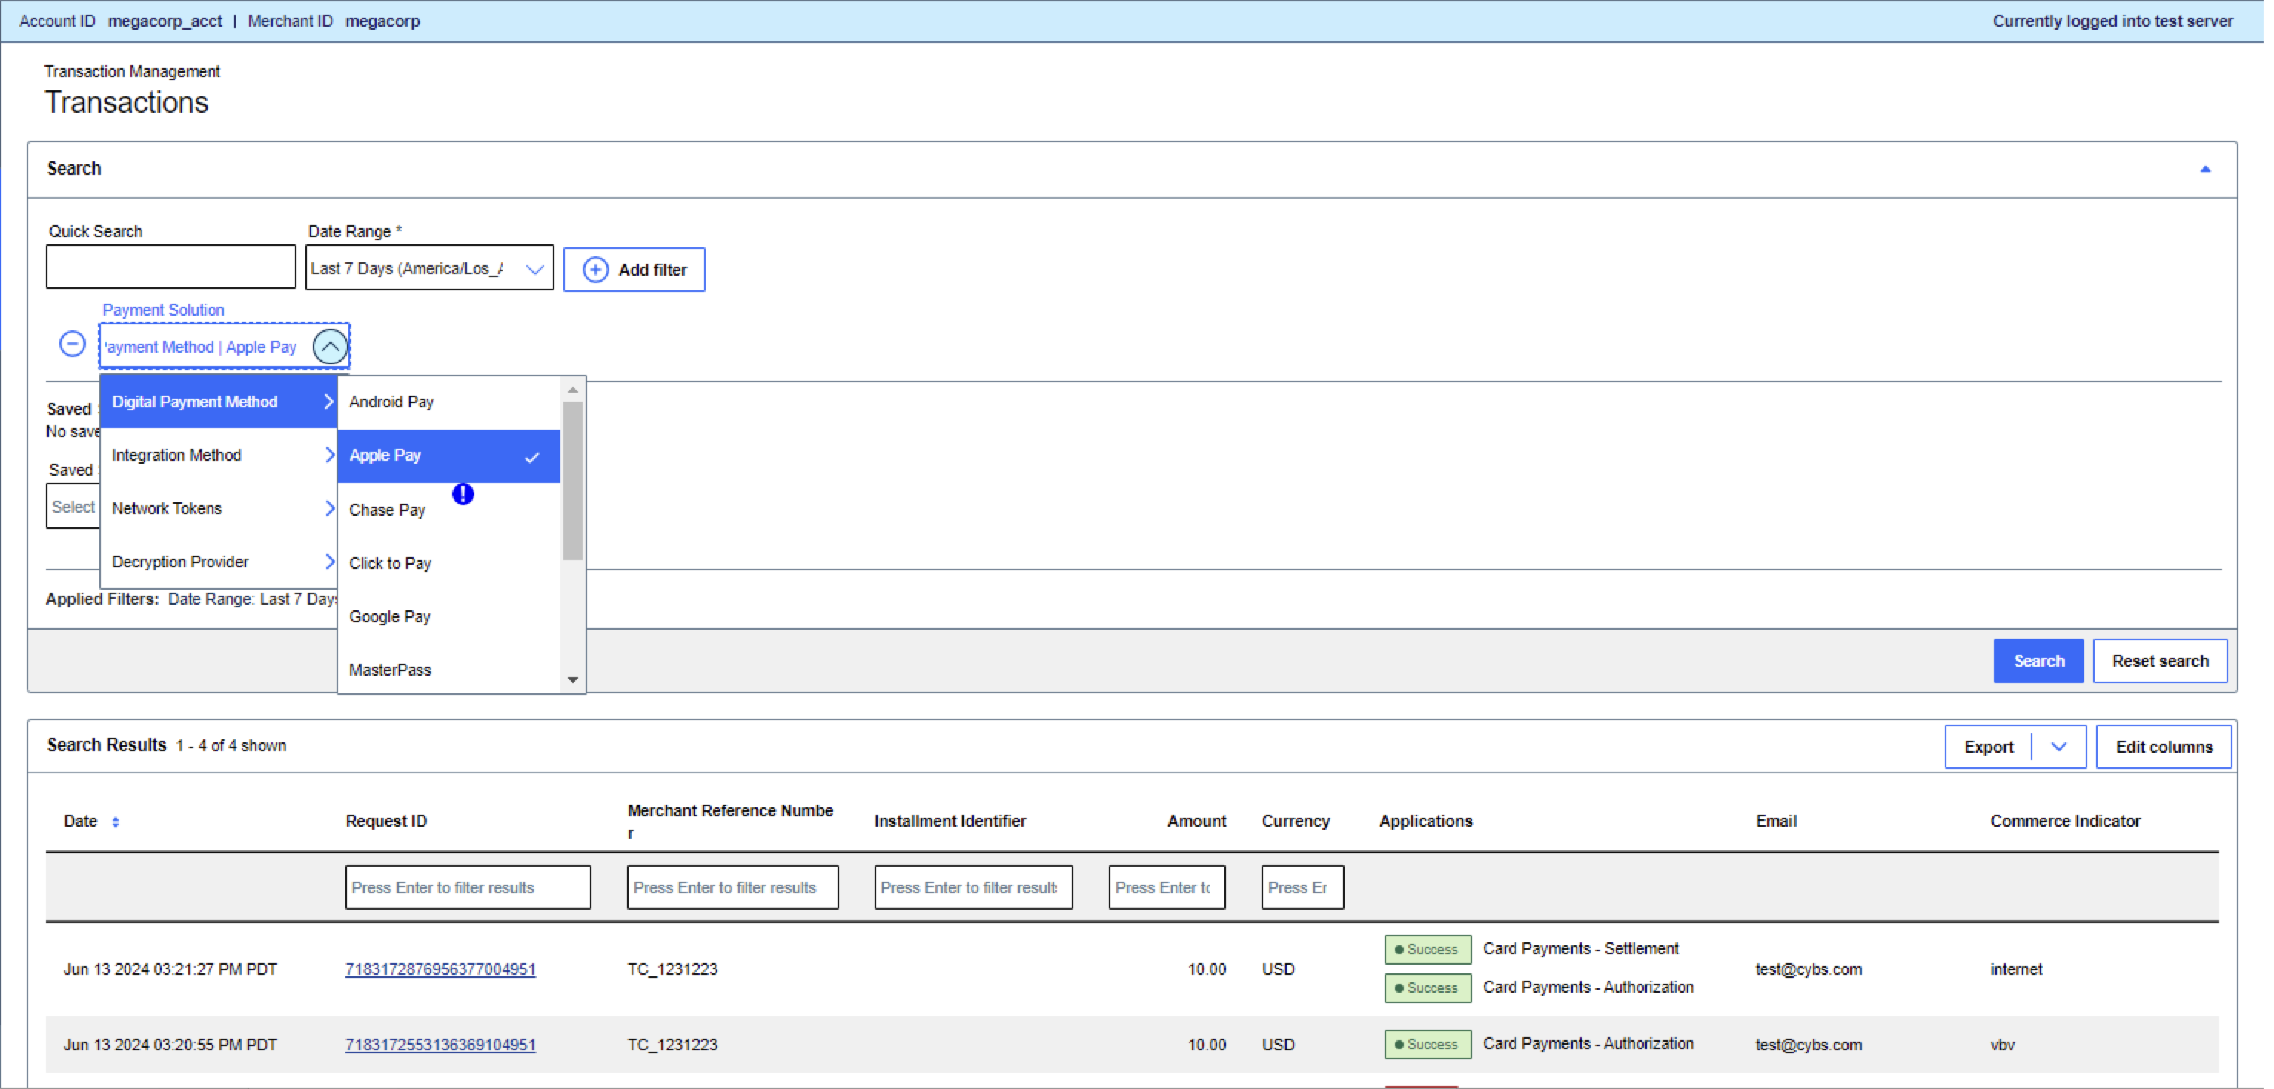Open the Export options chevron
Screen dimensions: 2274x1089
click(x=2061, y=747)
